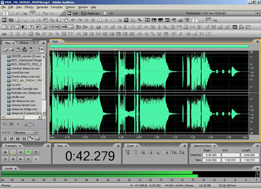Screen dimensions: 261x189
Task: Click the music note toolbar icon
Action: point(181,34)
